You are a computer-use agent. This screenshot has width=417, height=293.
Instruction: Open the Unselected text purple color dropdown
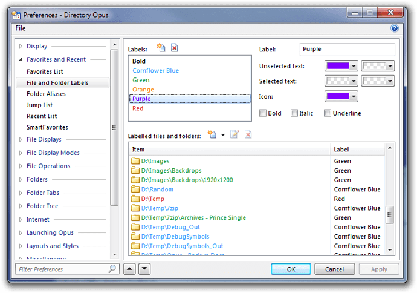(x=354, y=66)
